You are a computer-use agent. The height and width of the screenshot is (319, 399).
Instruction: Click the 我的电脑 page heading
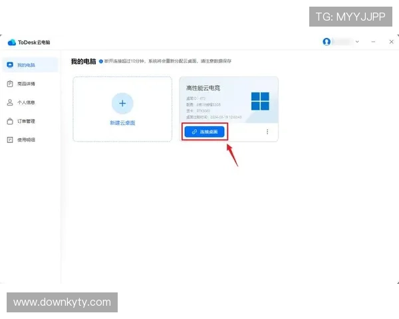84,61
